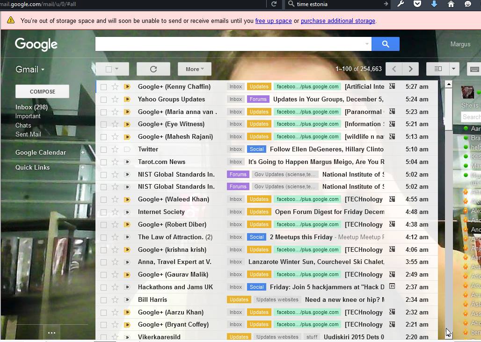Toggle importance marker on Twitter email
Screen dimensions: 481x342
click(x=127, y=150)
